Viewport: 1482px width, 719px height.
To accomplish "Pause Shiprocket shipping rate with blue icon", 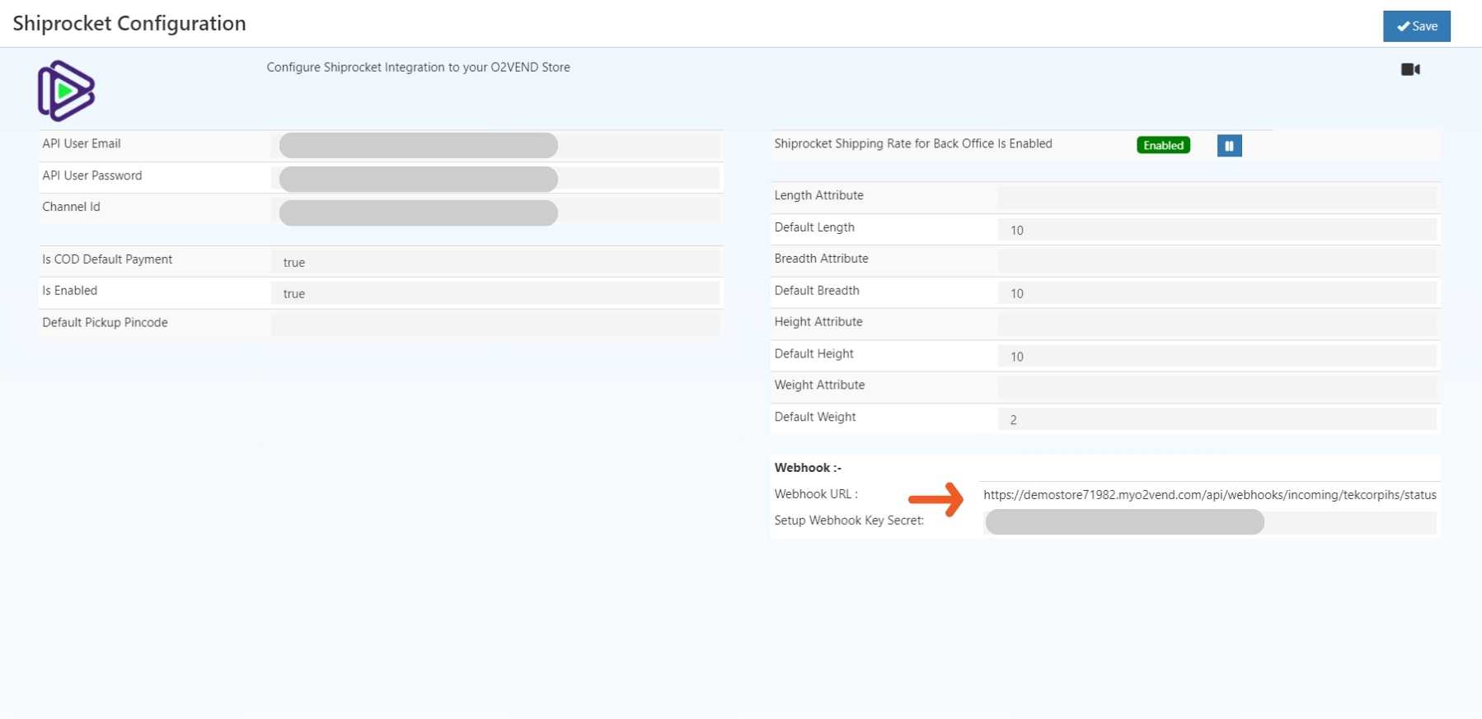I will [x=1229, y=146].
